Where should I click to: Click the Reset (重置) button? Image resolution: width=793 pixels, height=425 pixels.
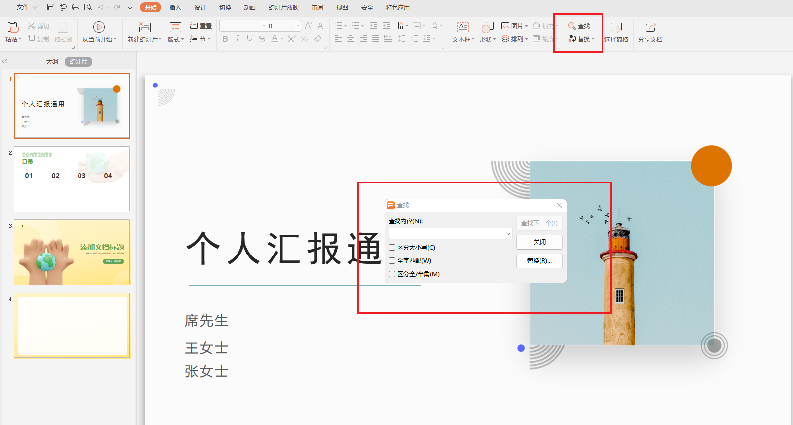pos(201,26)
